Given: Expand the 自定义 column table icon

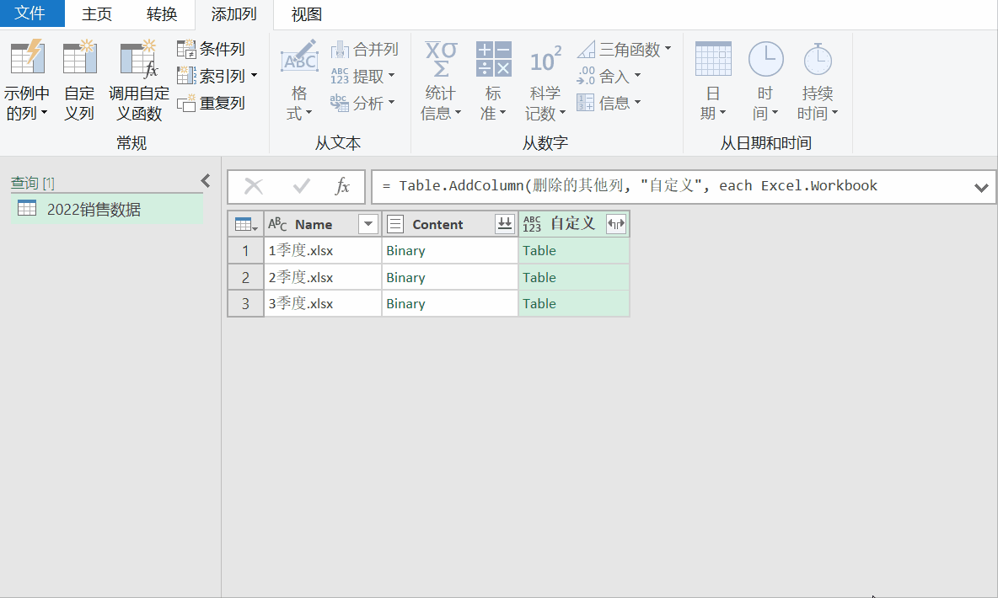Looking at the screenshot, I should (x=616, y=224).
